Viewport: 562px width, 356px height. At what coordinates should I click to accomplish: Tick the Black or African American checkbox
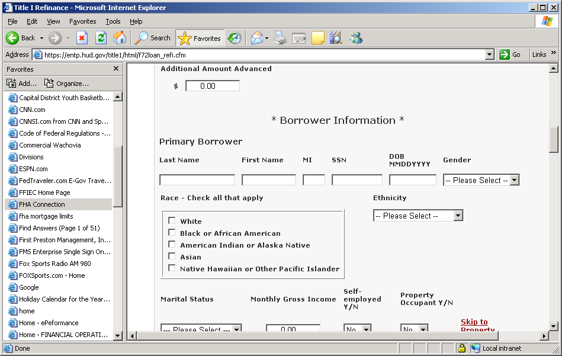tap(172, 233)
